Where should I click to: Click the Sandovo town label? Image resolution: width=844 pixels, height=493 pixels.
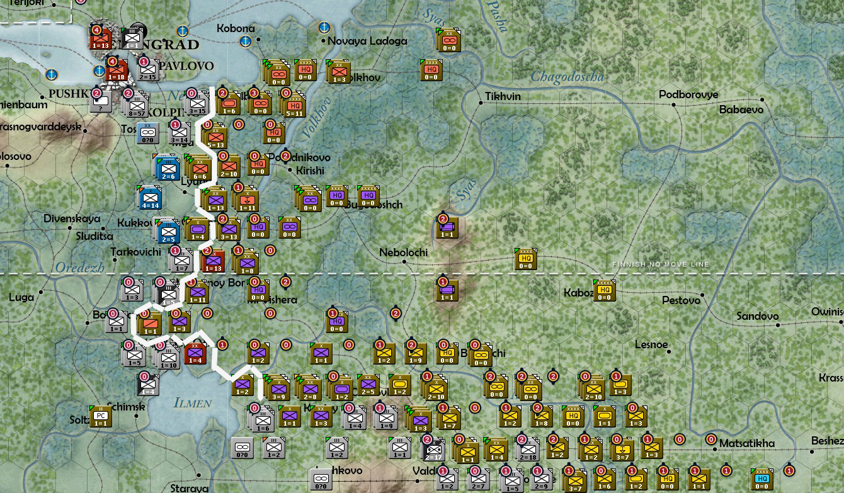click(x=758, y=316)
